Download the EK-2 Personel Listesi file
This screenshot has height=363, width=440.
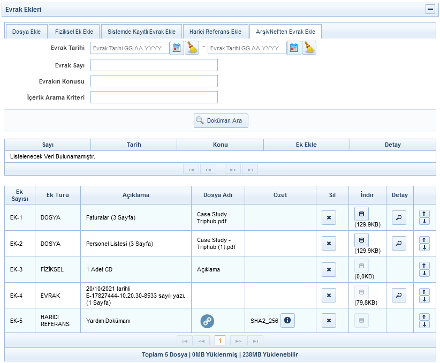click(361, 240)
